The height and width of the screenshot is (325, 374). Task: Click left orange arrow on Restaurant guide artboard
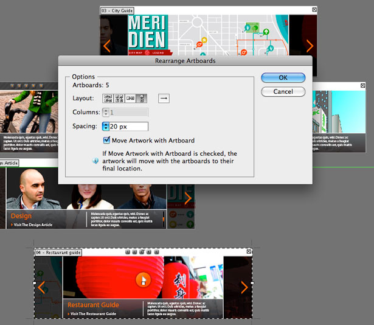point(41,287)
